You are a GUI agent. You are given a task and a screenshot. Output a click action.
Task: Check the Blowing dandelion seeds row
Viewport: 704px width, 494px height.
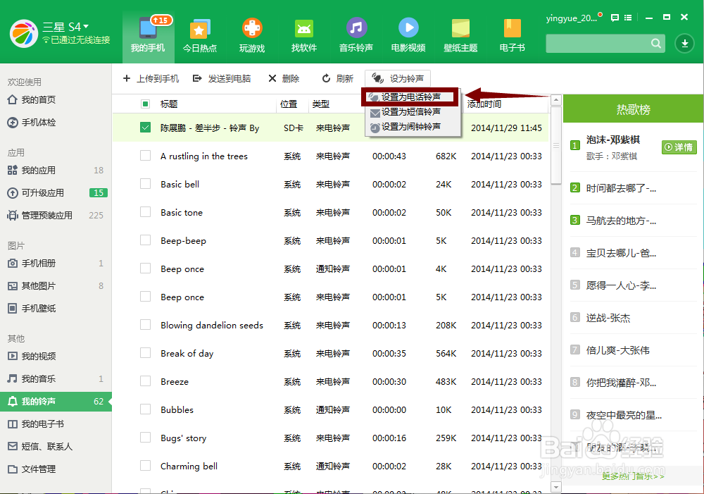(145, 325)
